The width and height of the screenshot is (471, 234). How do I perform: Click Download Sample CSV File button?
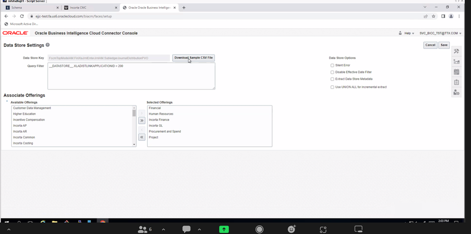[x=193, y=57]
